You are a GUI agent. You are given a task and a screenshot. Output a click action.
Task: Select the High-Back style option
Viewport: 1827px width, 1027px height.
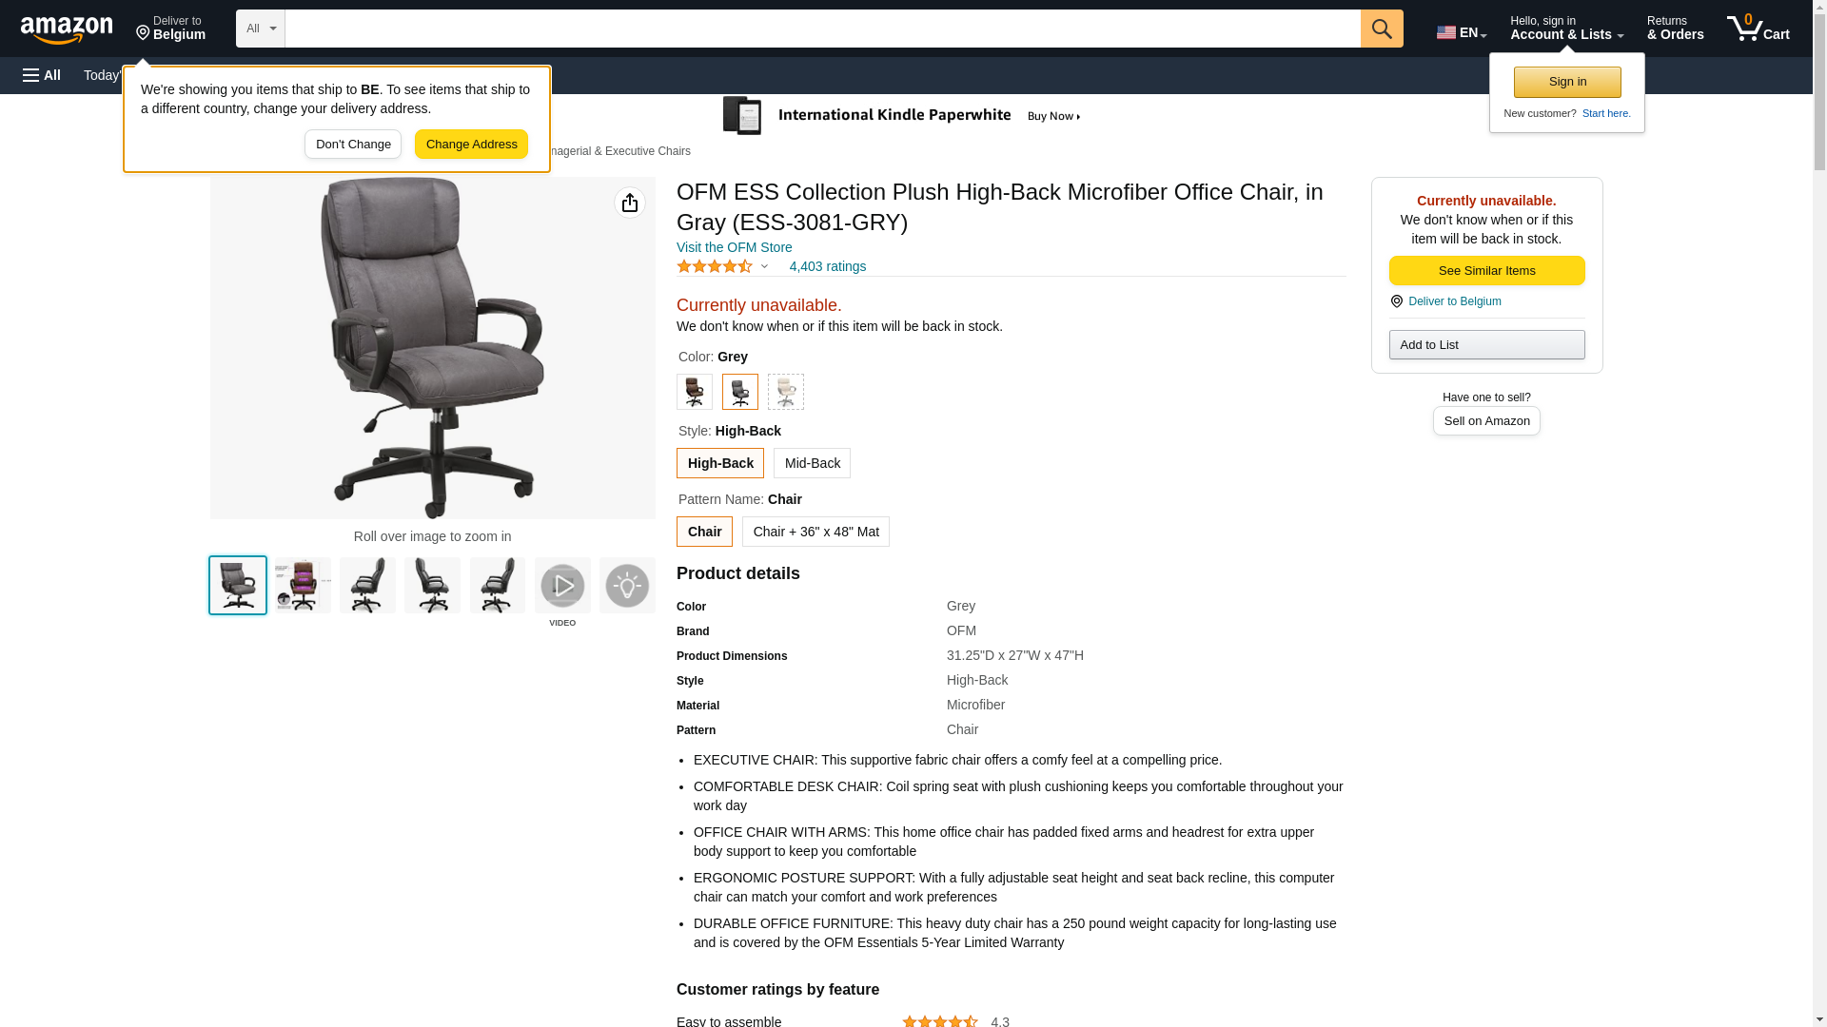[720, 463]
